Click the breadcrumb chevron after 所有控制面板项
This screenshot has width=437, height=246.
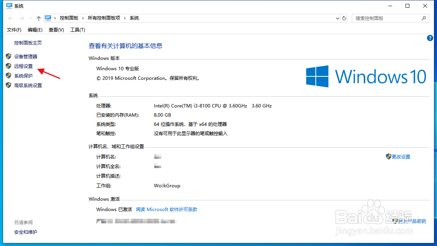[x=125, y=18]
